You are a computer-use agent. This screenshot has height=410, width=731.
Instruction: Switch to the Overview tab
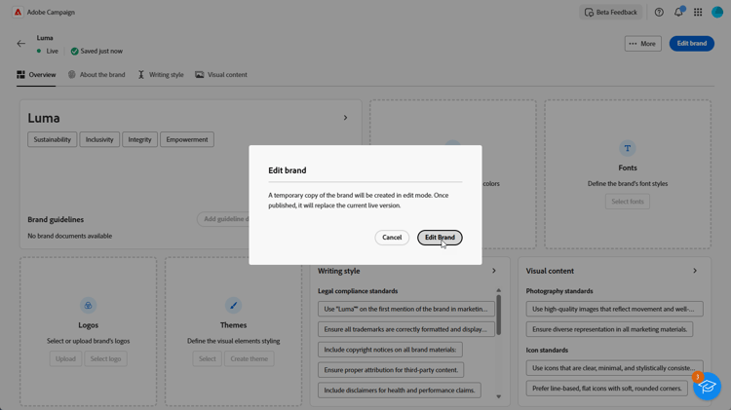point(36,75)
